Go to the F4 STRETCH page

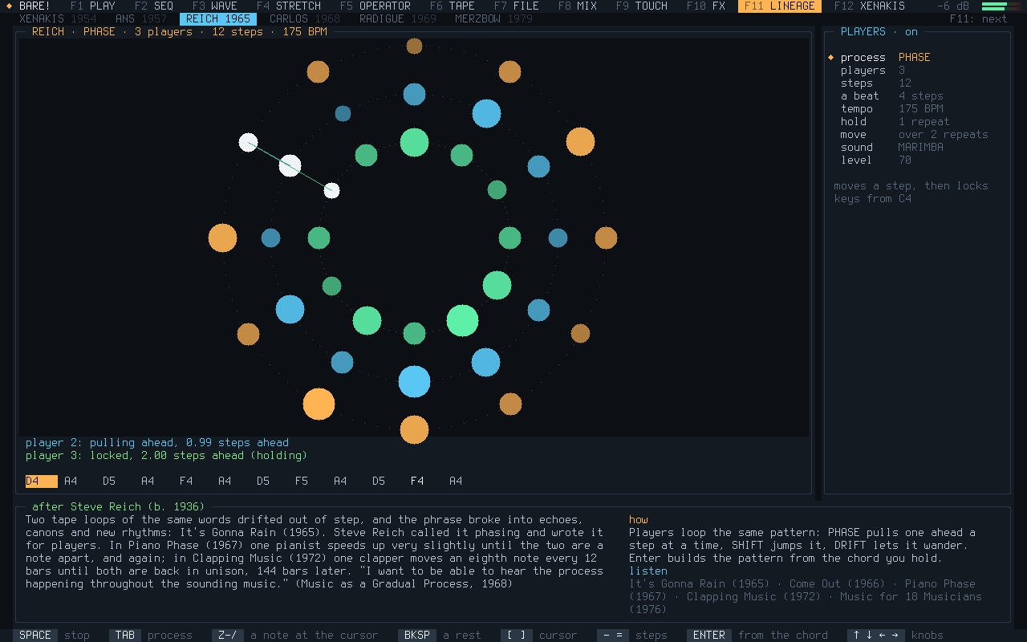click(x=289, y=6)
